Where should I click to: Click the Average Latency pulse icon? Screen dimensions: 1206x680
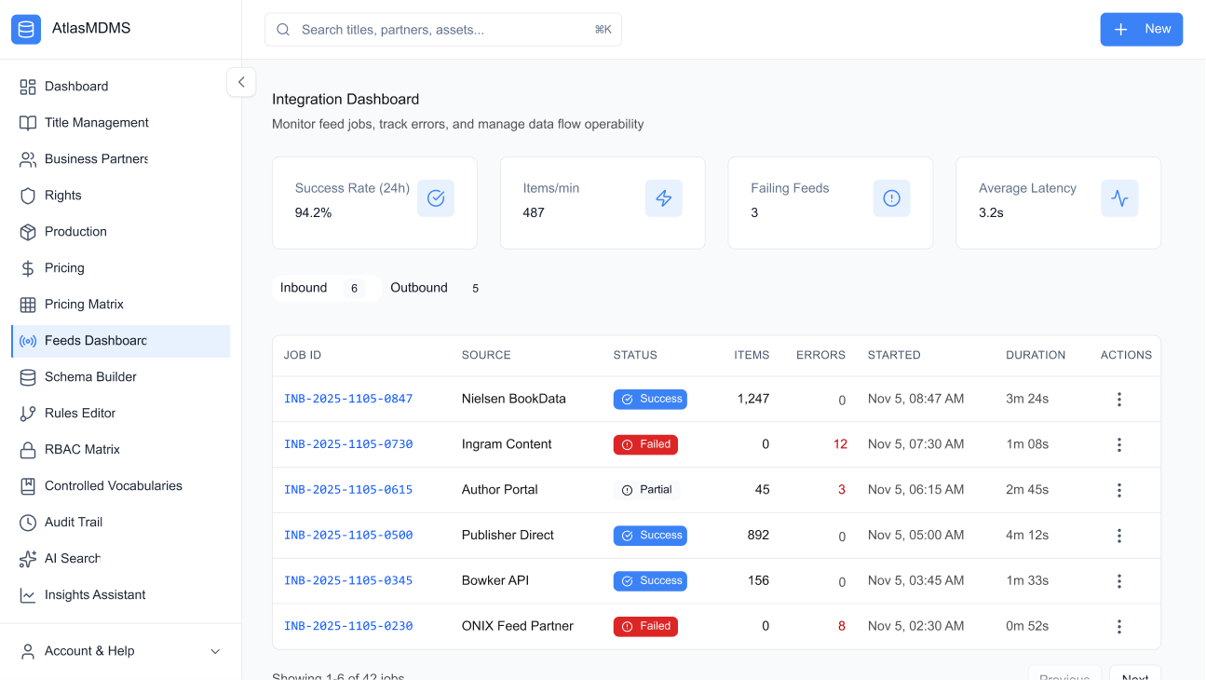pyautogui.click(x=1119, y=198)
